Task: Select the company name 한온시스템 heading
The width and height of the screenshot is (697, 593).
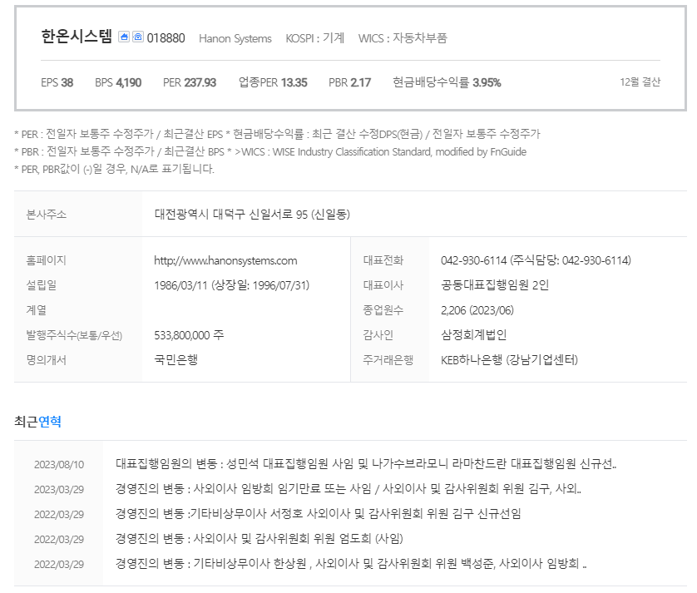Action: pos(77,37)
